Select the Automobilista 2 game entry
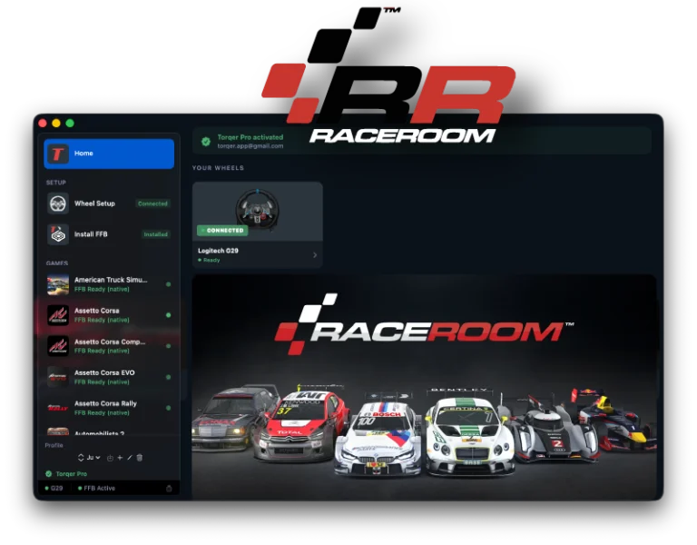The width and height of the screenshot is (697, 545). [109, 431]
